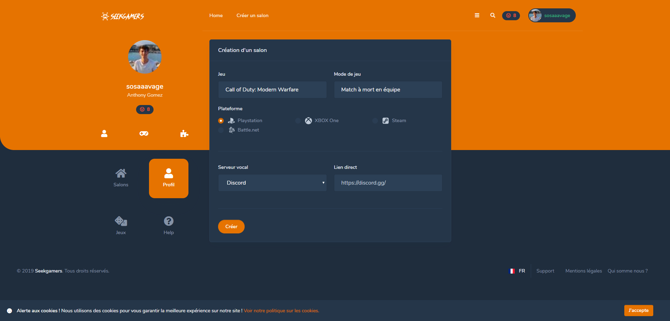Select the Playstation platform radio button
Screen dimensions: 670x321
pyautogui.click(x=221, y=121)
